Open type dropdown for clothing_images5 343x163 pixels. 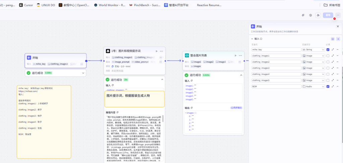314,80
